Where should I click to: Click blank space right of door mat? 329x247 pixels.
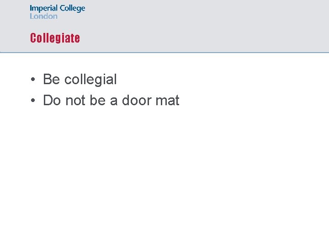pos(251,100)
